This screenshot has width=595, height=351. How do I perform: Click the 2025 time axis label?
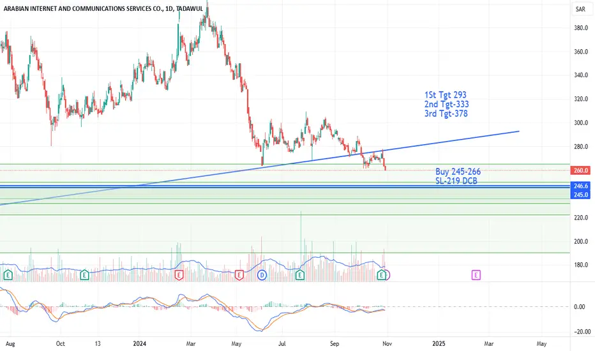point(439,344)
